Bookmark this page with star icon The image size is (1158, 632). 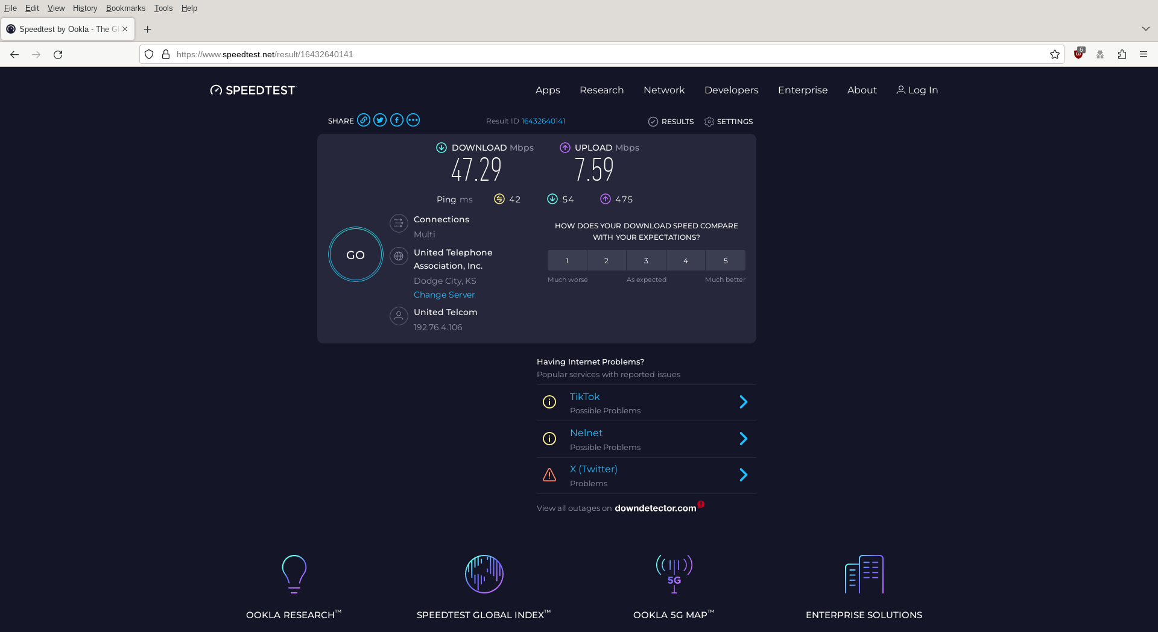pyautogui.click(x=1054, y=54)
